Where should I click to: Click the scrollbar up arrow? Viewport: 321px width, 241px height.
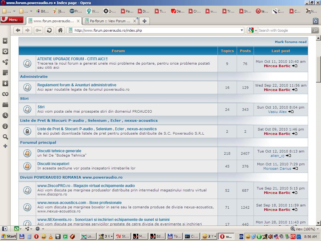[318, 38]
